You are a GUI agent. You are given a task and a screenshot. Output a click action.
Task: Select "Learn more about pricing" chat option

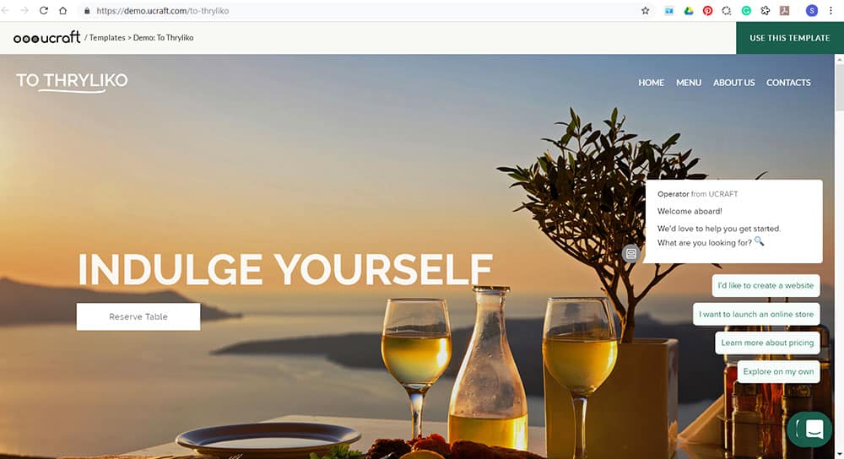pyautogui.click(x=767, y=343)
